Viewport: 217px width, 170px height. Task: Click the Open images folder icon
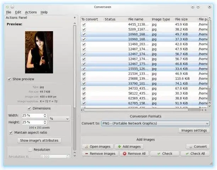[87, 147]
